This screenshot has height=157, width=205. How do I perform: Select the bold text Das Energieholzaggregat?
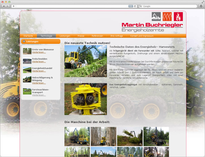point(123,84)
